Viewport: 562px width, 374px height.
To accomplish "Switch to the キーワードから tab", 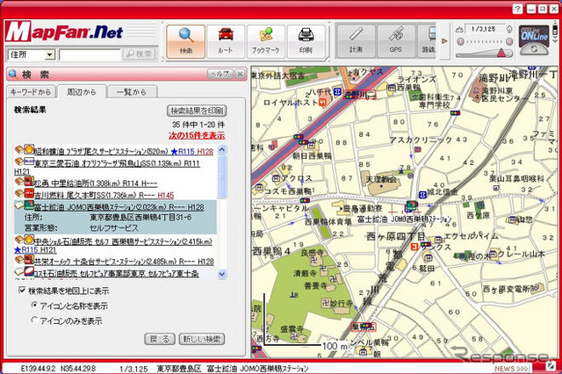I will 32,92.
